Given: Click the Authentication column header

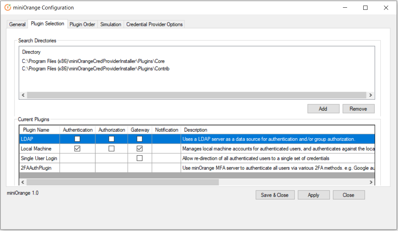Looking at the screenshot, I should point(78,130).
